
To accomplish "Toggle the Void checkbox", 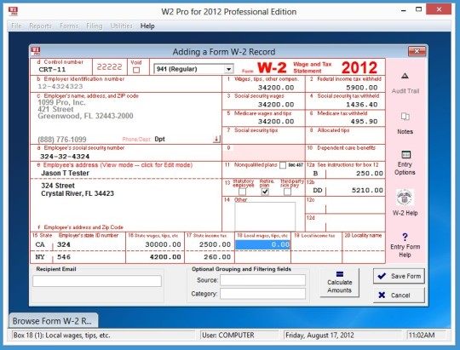I will coord(136,71).
